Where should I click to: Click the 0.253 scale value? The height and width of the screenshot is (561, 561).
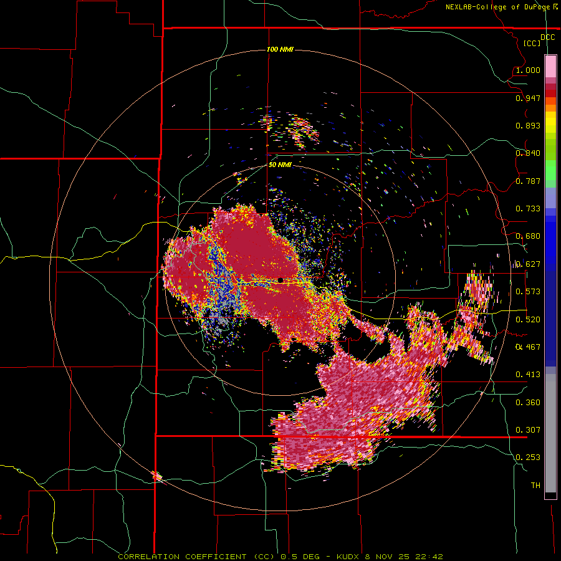click(x=528, y=458)
